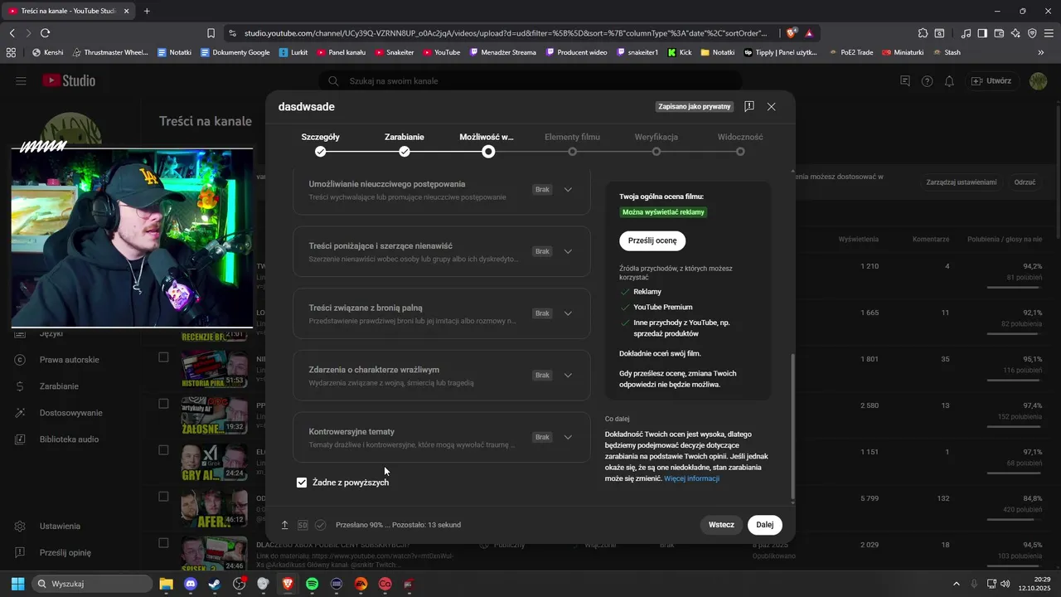
Task: Expand Kontrowersyjne tematy section
Action: (568, 437)
